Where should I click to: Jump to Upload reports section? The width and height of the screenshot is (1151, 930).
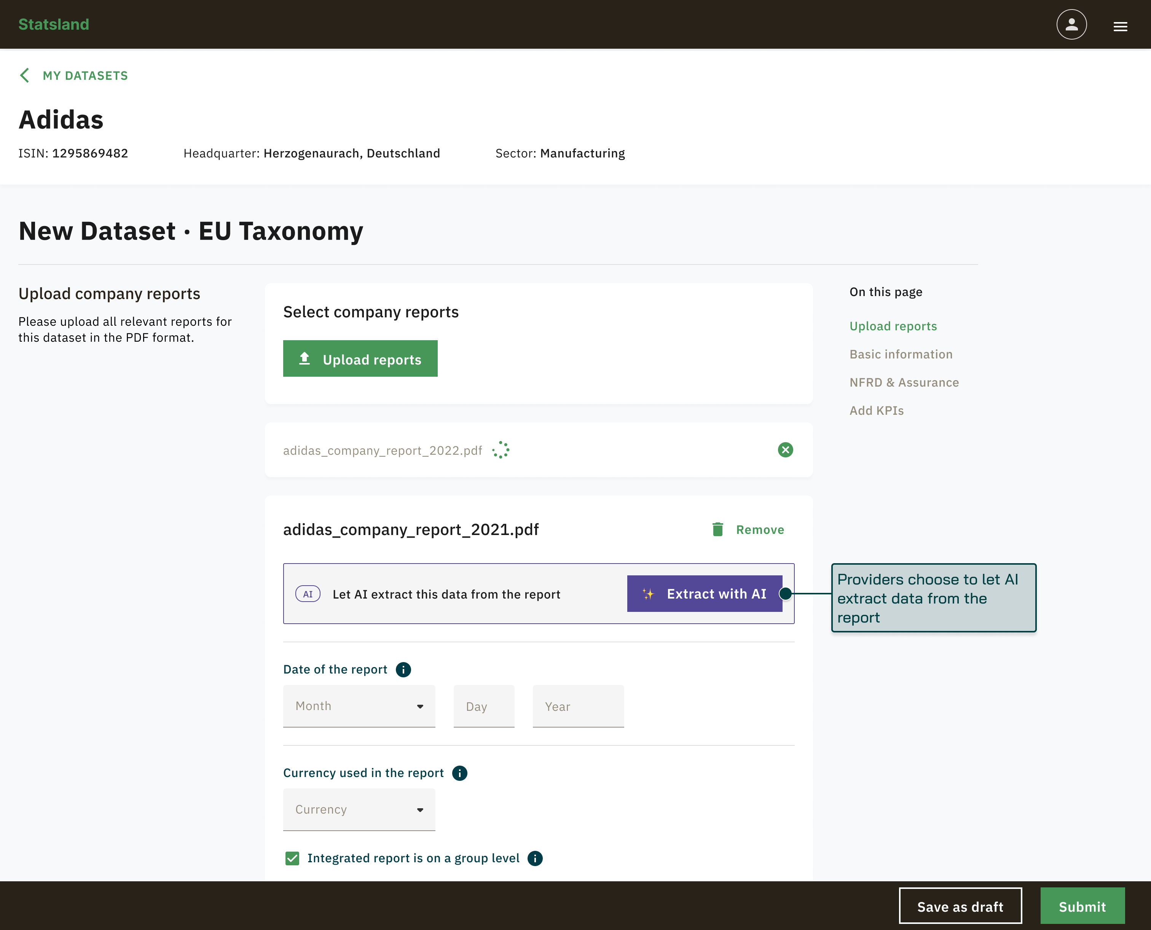pos(893,326)
